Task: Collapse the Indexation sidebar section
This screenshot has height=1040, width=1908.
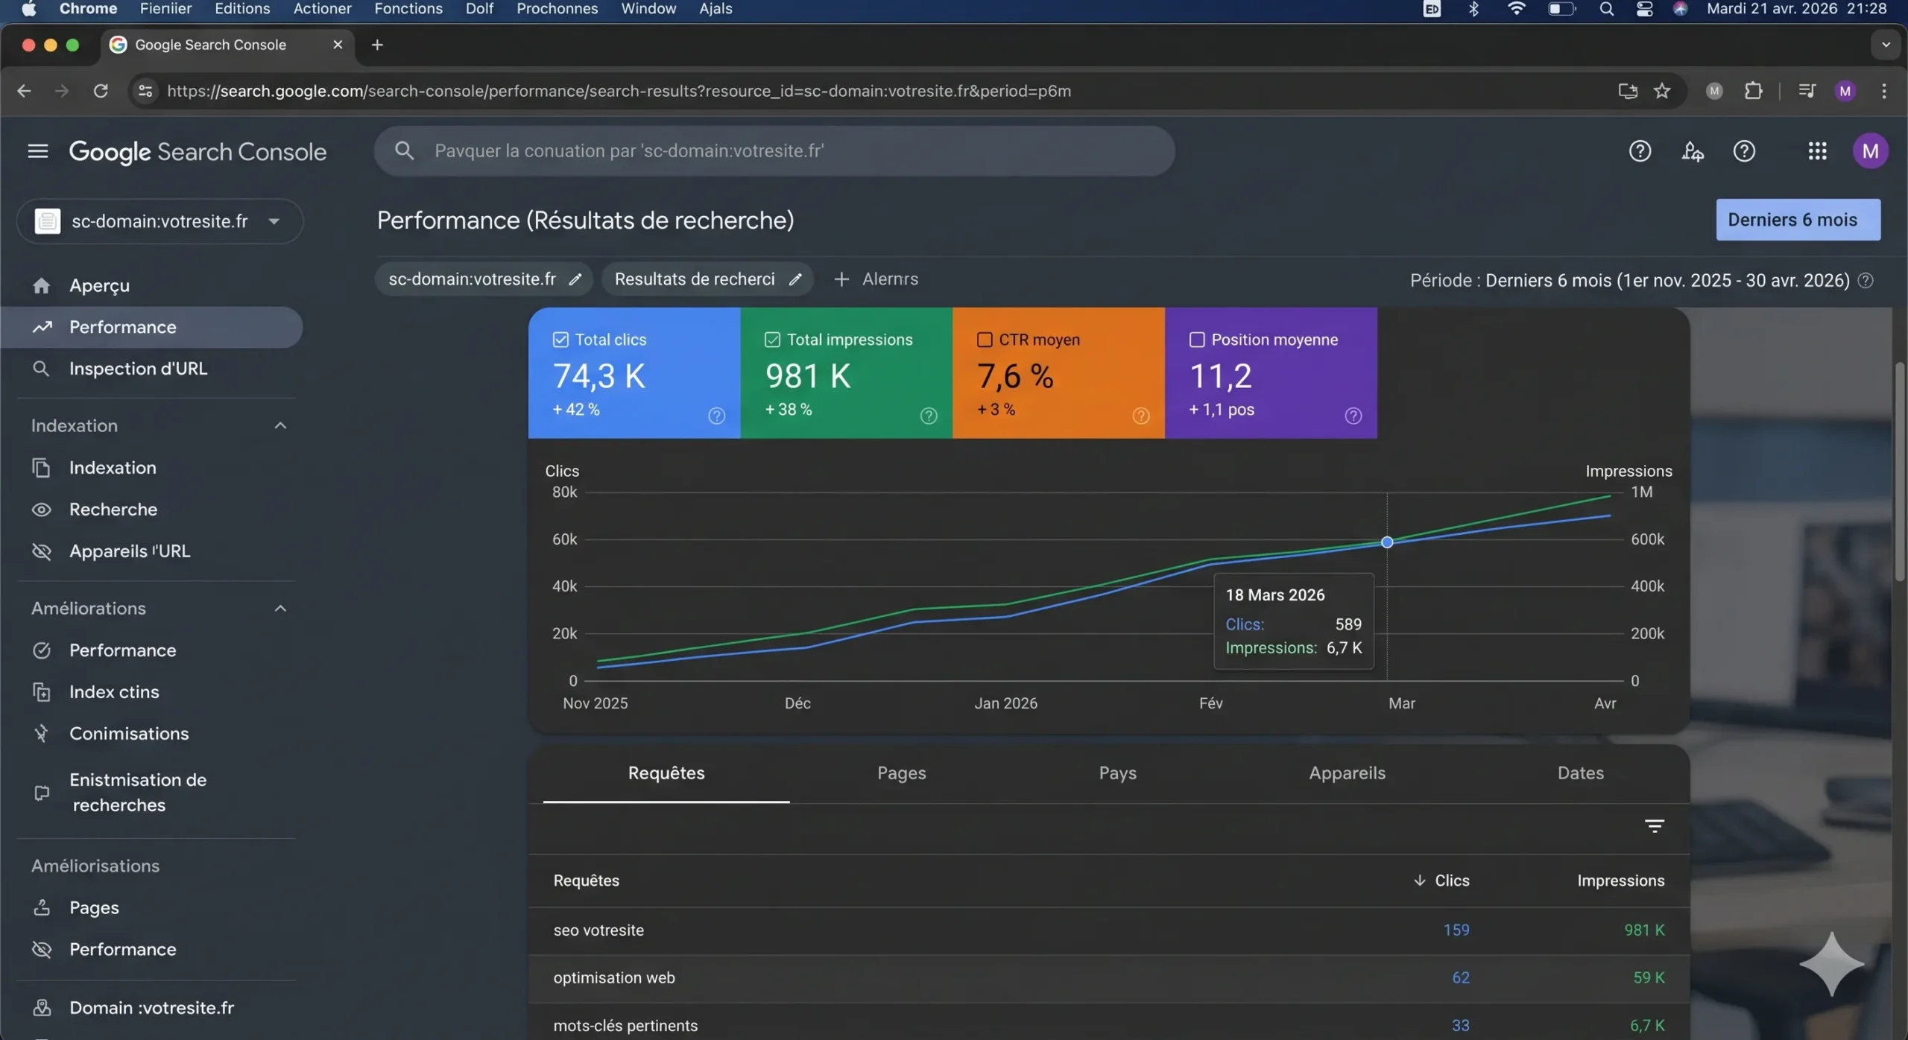Action: pyautogui.click(x=279, y=425)
